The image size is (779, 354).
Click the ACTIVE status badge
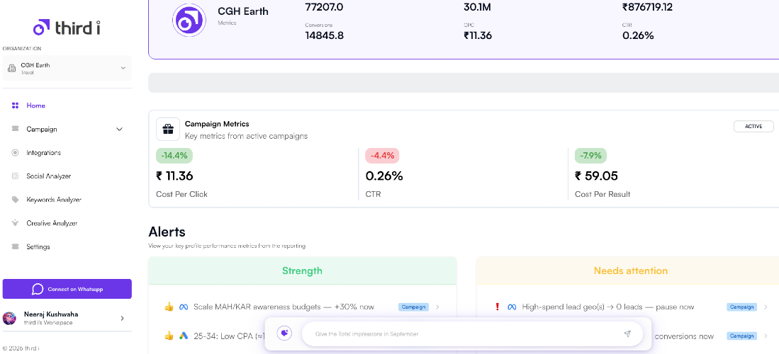coord(753,126)
